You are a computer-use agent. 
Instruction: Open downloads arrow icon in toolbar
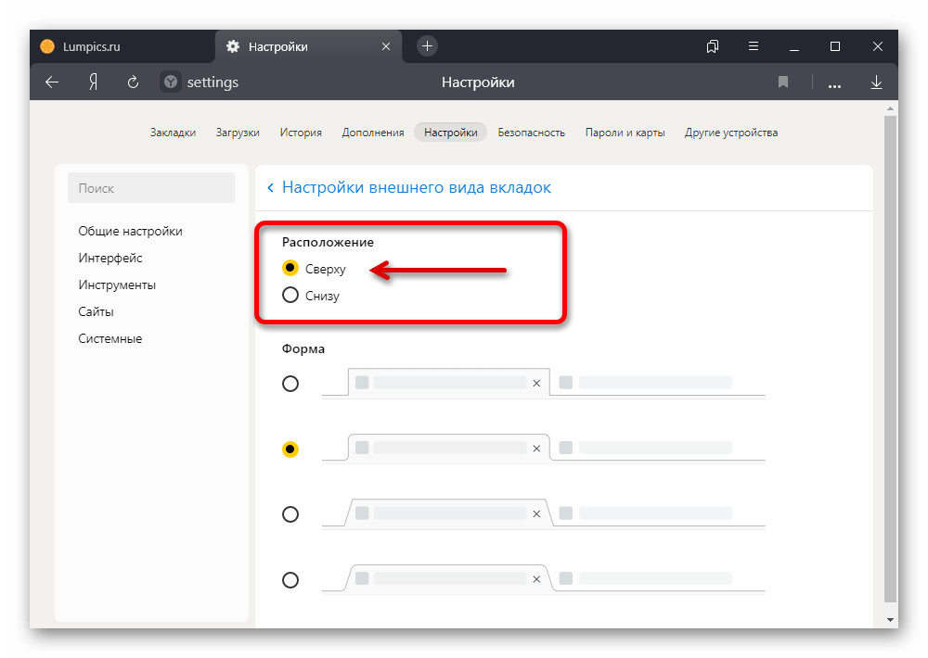876,82
